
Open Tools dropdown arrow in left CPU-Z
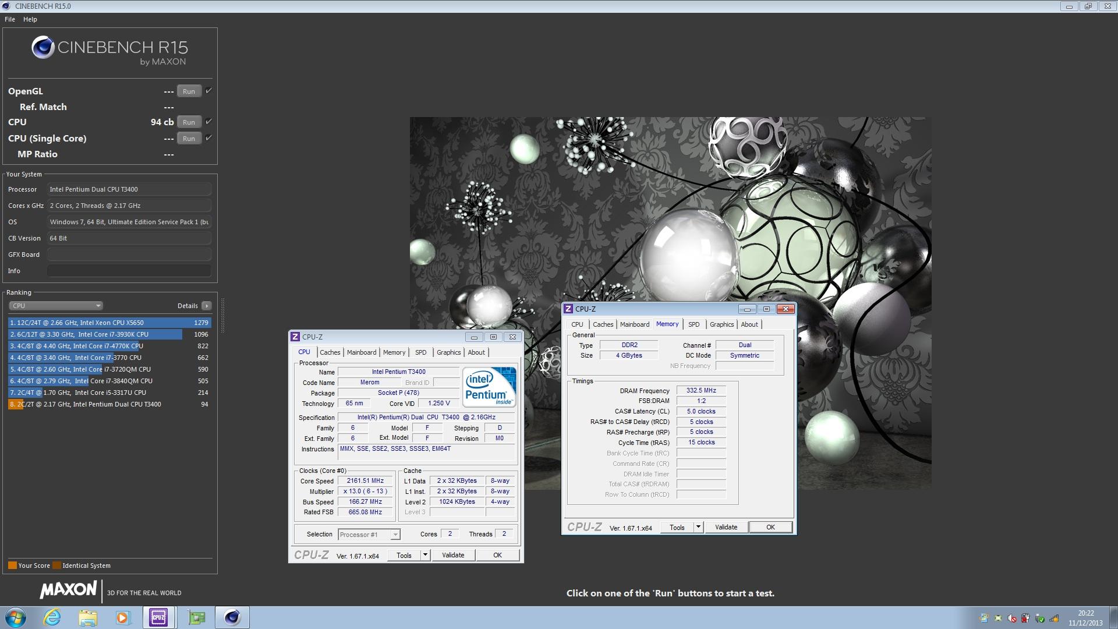coord(425,555)
